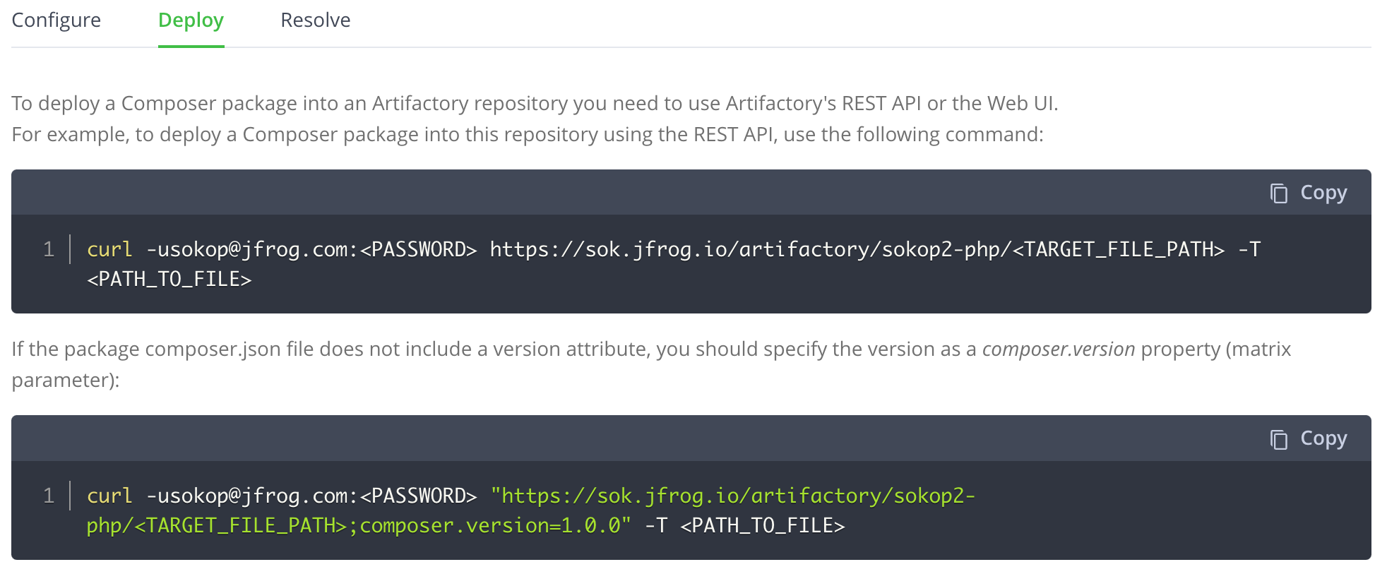Click the unquoted sok.jfrog.io URL in the first command
The width and height of the screenshot is (1387, 586).
click(749, 249)
